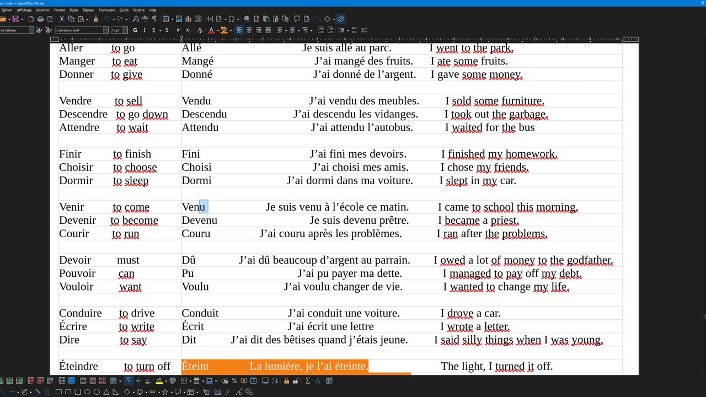The height and width of the screenshot is (397, 706).
Task: Toggle italic formatting
Action: 145,30
